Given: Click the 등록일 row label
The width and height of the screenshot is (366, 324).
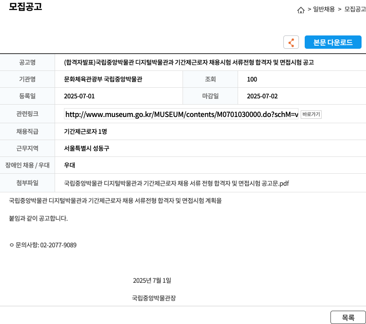Looking at the screenshot, I should pyautogui.click(x=27, y=96).
